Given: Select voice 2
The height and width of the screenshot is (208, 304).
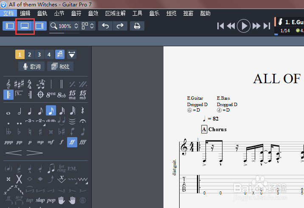Looking at the screenshot, I should [29, 54].
